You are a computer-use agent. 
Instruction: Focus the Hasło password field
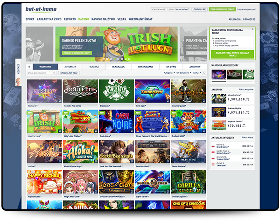(179, 9)
